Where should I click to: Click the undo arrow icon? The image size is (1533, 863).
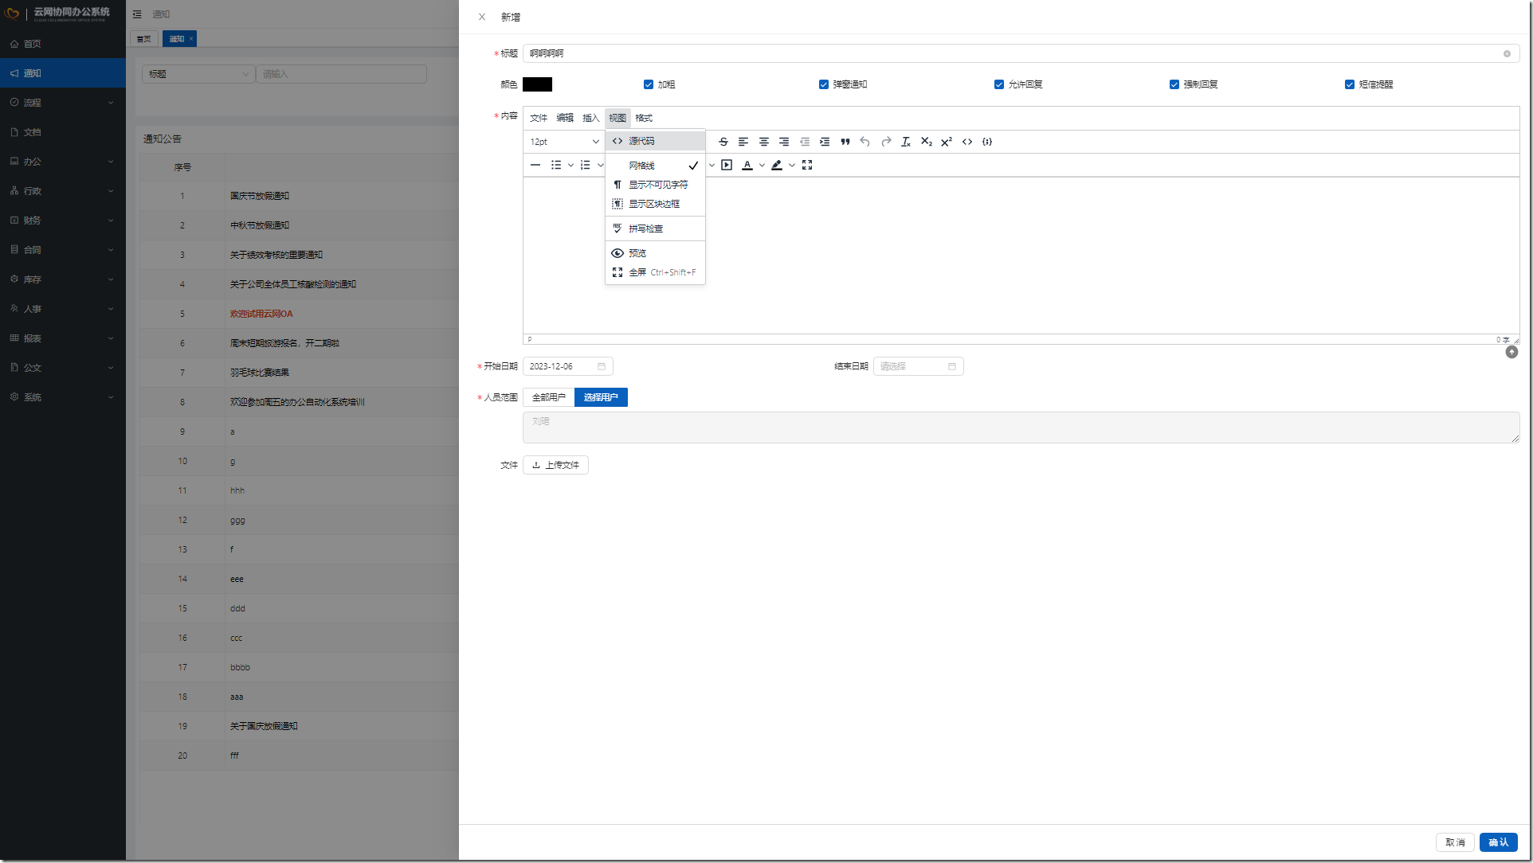coord(865,142)
